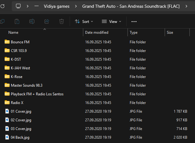
Task: Click the Copy toolbar icon
Action: (2, 21)
